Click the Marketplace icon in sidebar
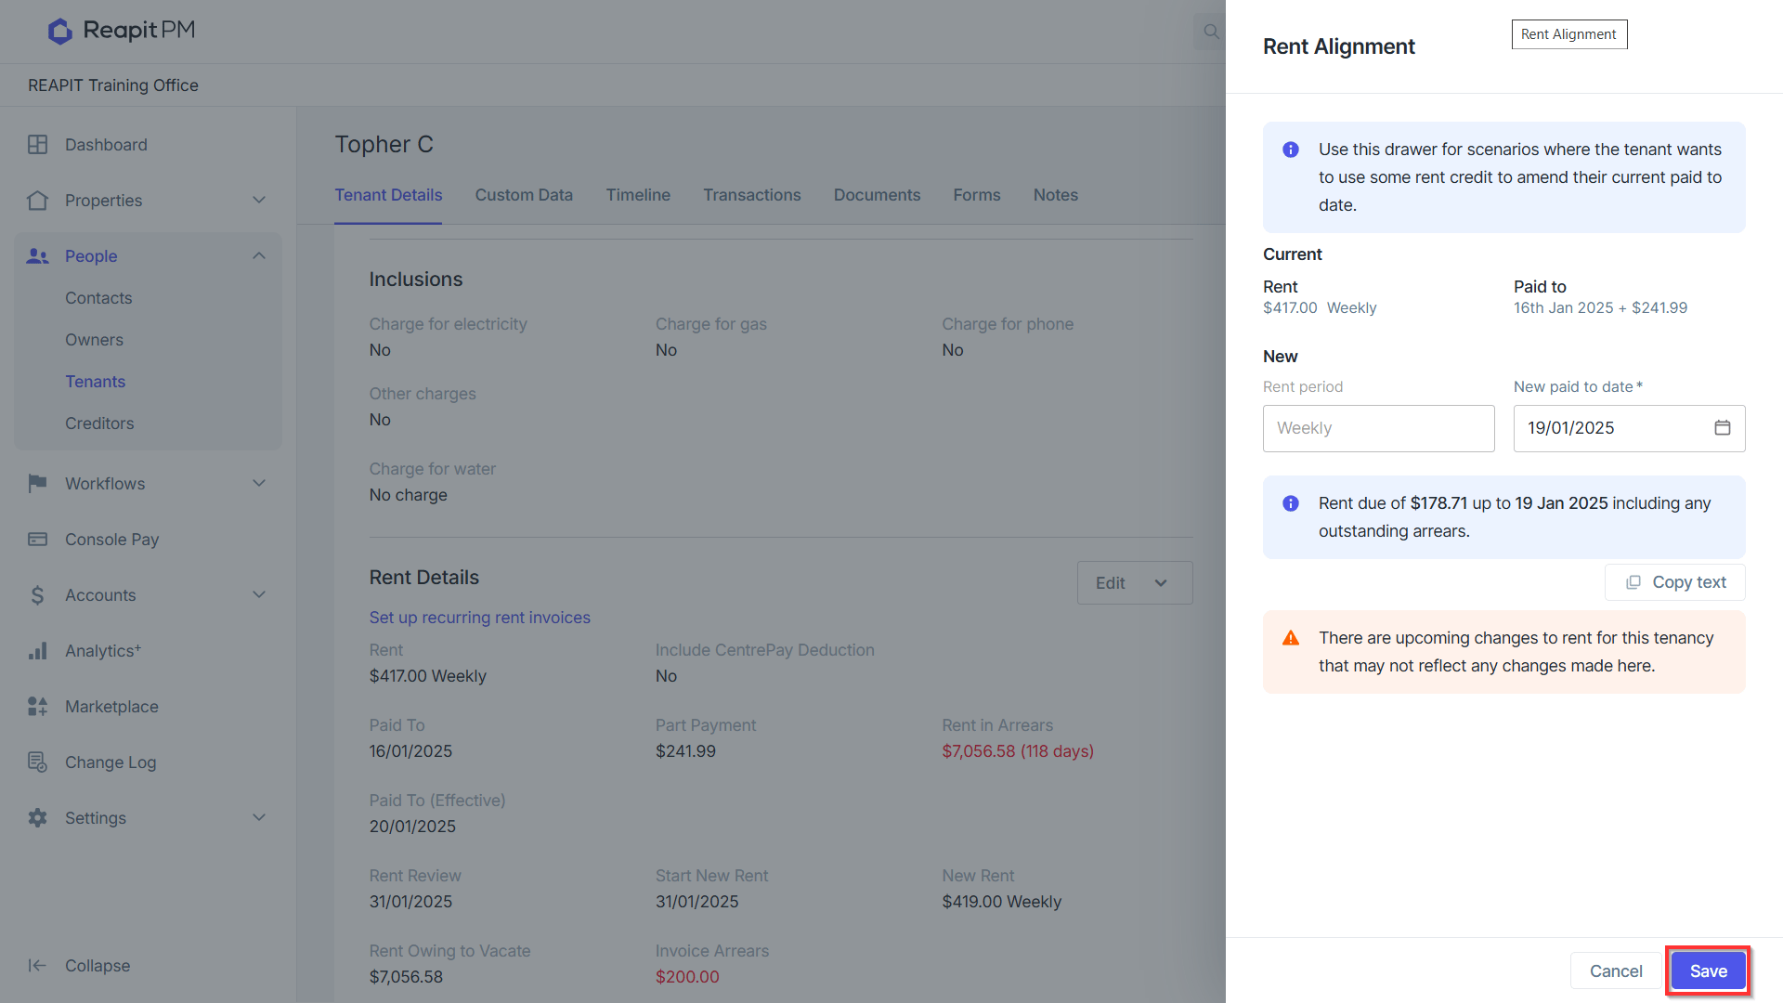The width and height of the screenshot is (1783, 1003). [x=37, y=707]
